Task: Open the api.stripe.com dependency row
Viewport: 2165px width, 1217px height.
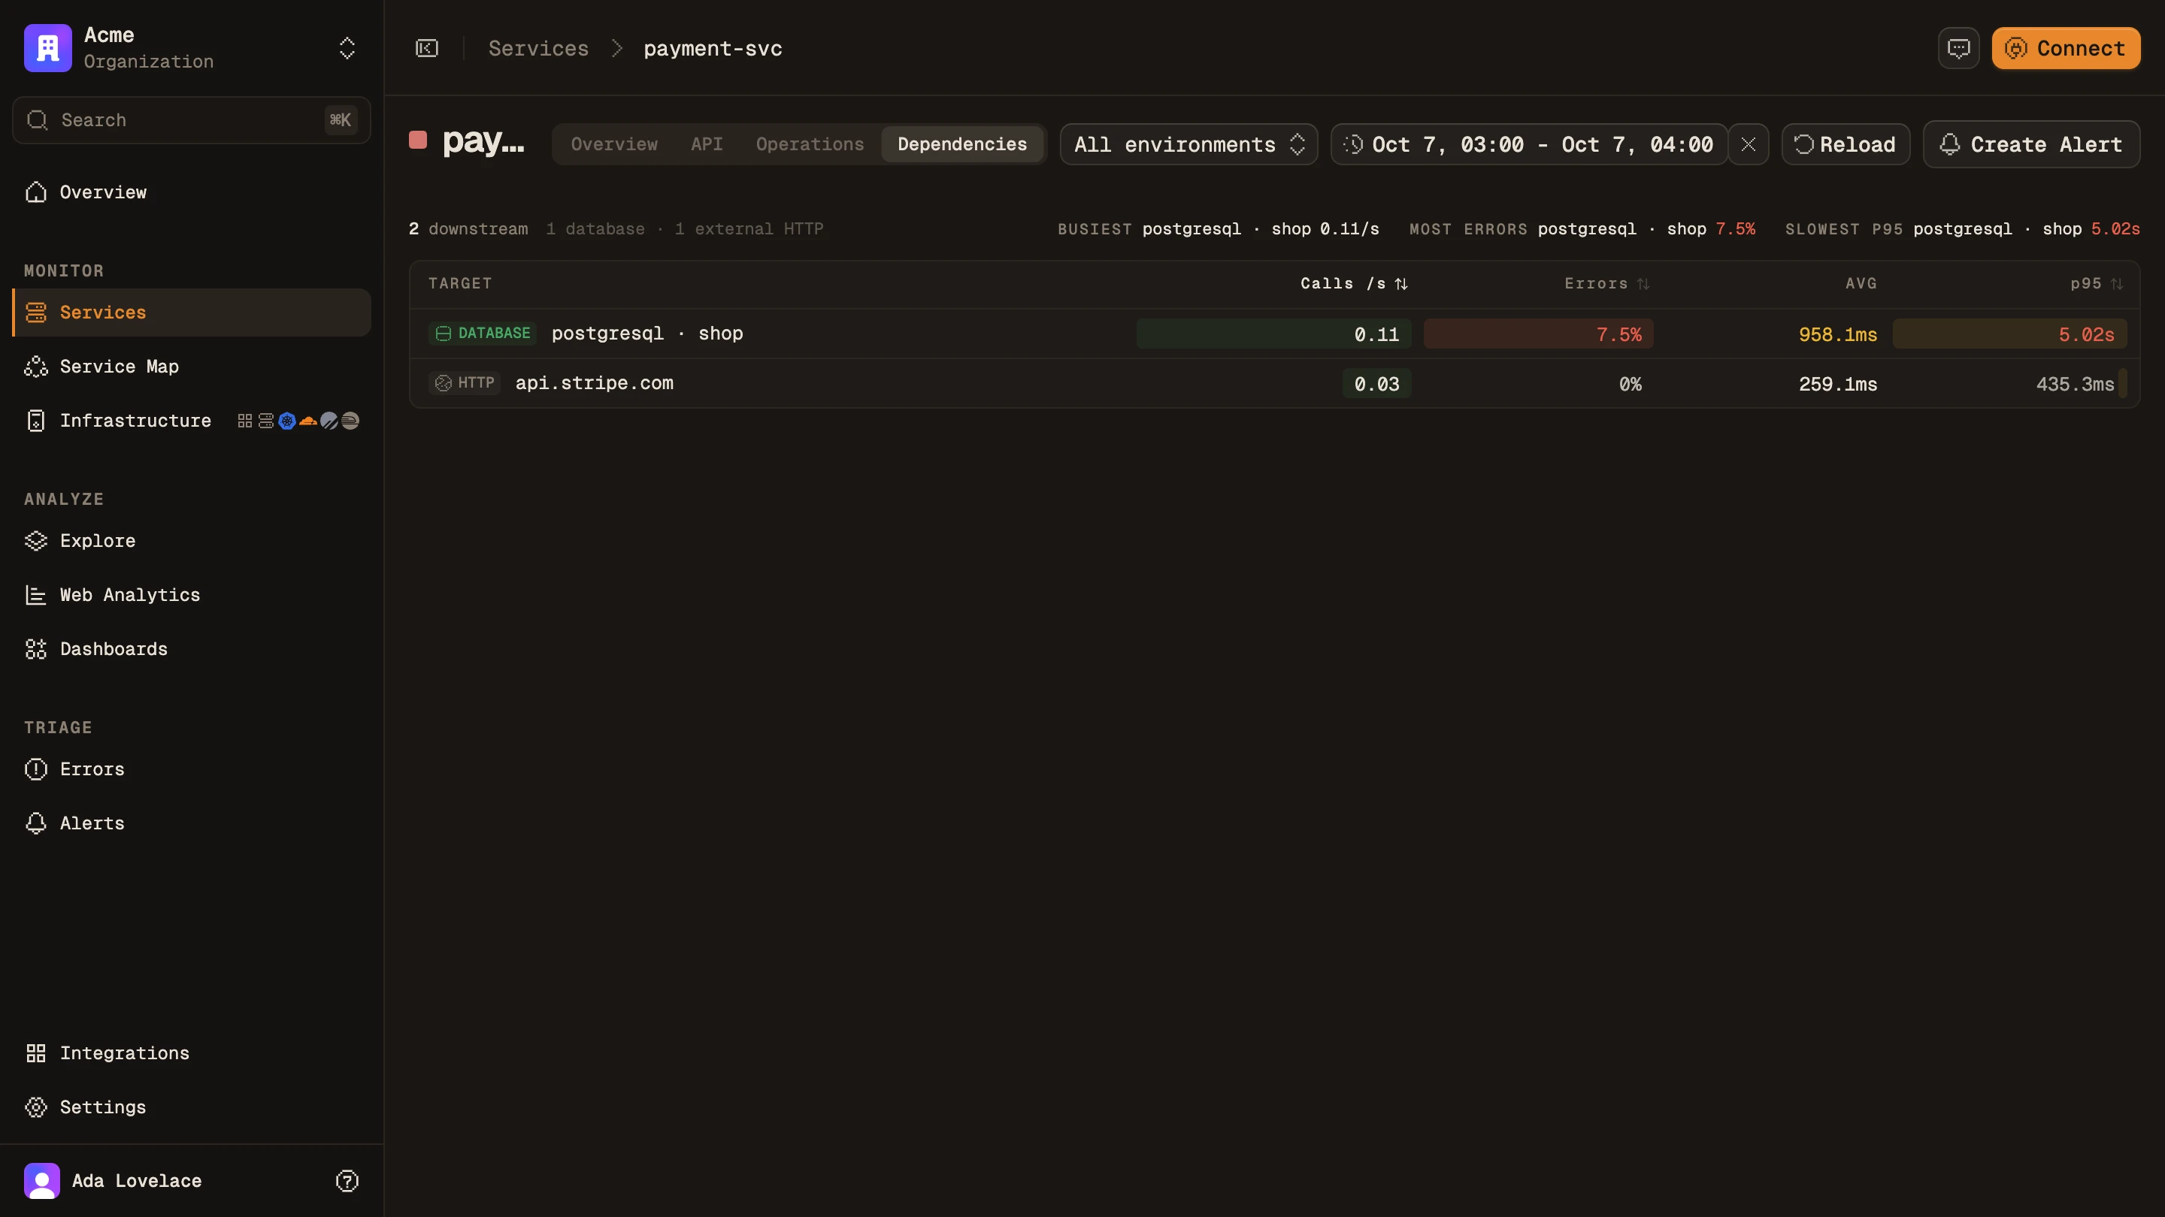Action: pos(1275,383)
